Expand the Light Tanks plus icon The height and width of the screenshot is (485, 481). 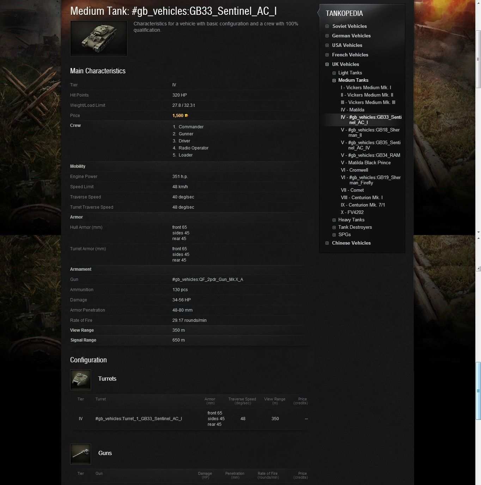coord(334,73)
